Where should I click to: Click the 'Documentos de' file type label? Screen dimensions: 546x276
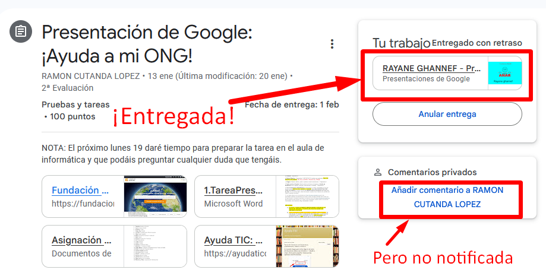coord(81,253)
